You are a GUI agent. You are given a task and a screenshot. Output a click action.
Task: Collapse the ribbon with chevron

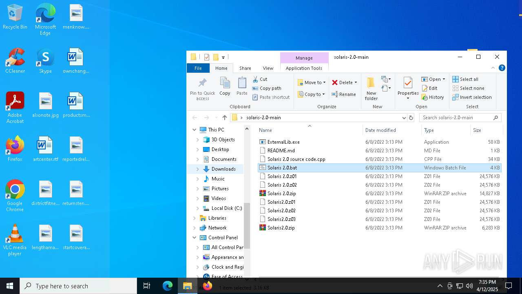pos(493,68)
